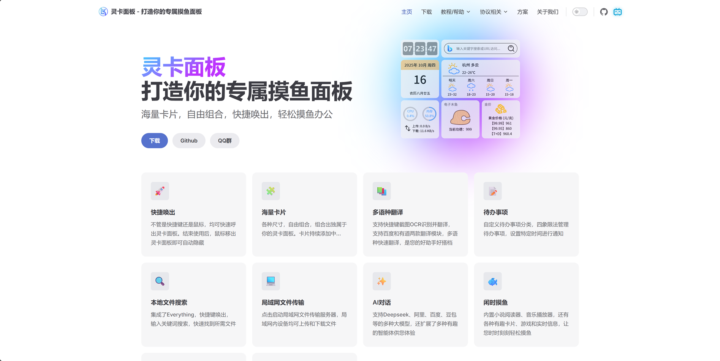Select the translation icon above 多语种翻译

click(381, 191)
